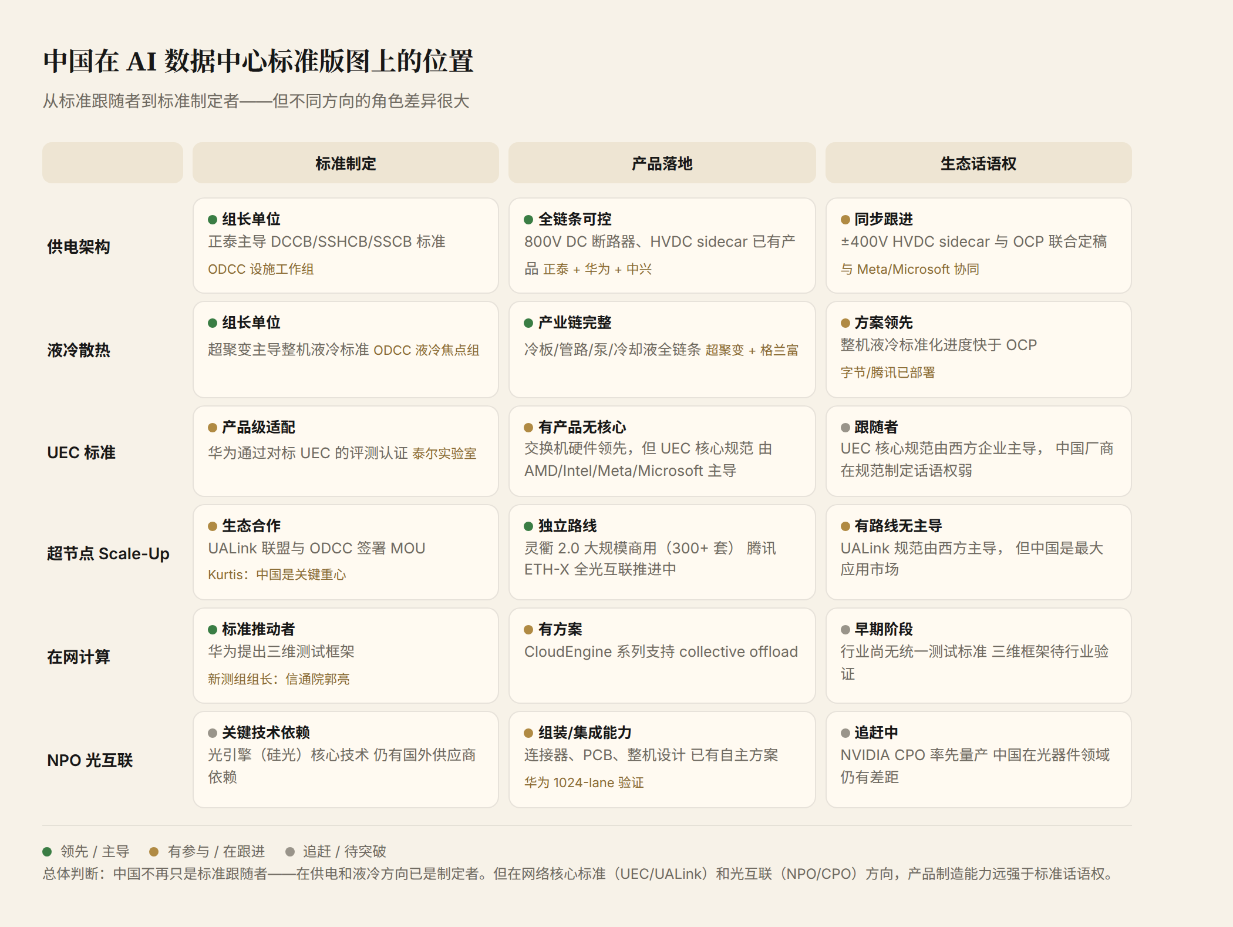Image resolution: width=1233 pixels, height=927 pixels.
Task: Click the text 正泰主导 DCCB/SSHCB/SSCB 标准
Action: pyautogui.click(x=326, y=241)
